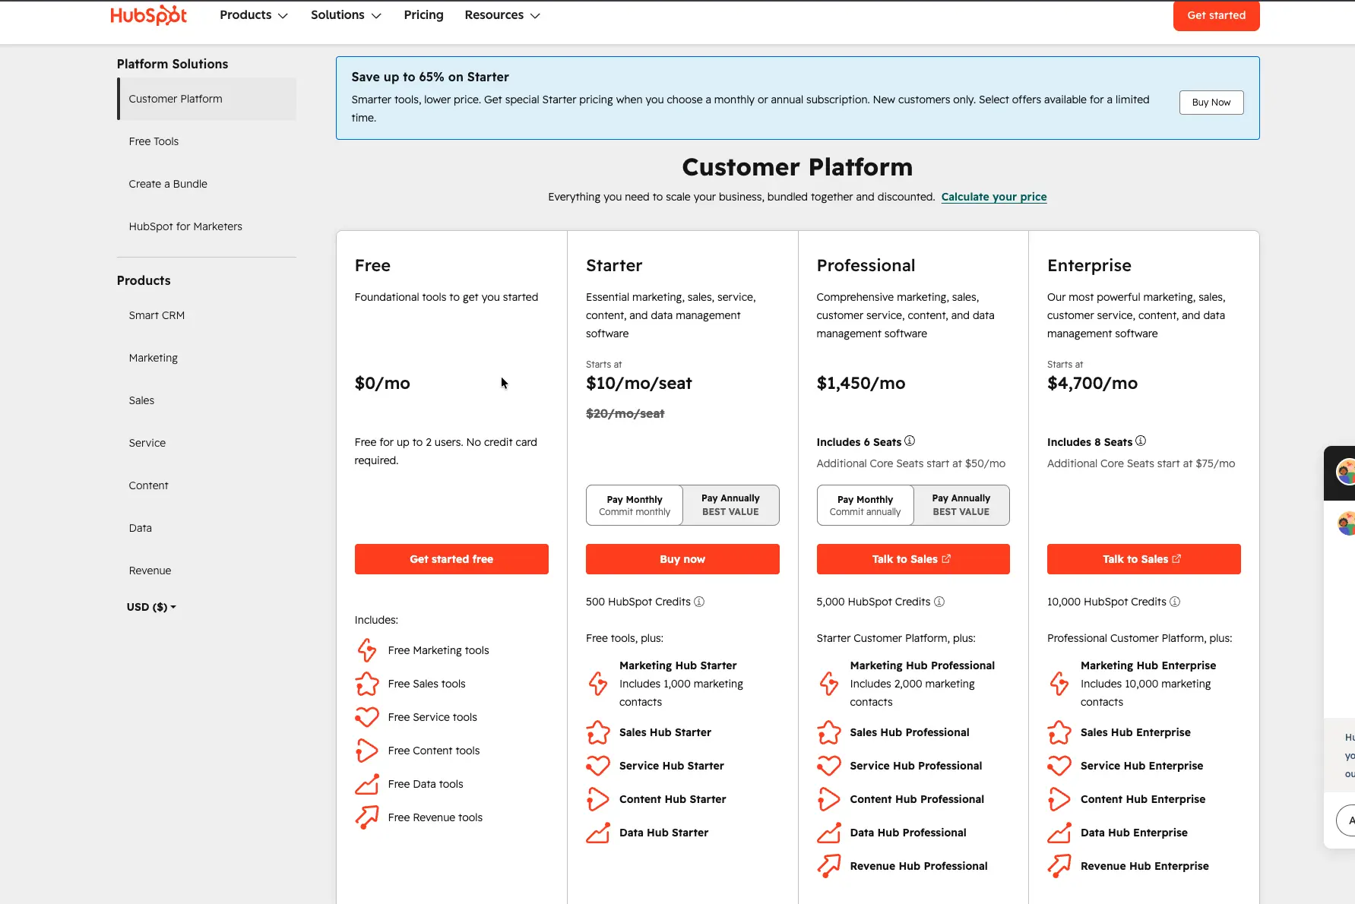This screenshot has height=904, width=1355.
Task: Click the $1,450/mo Professional price
Action: 861,383
